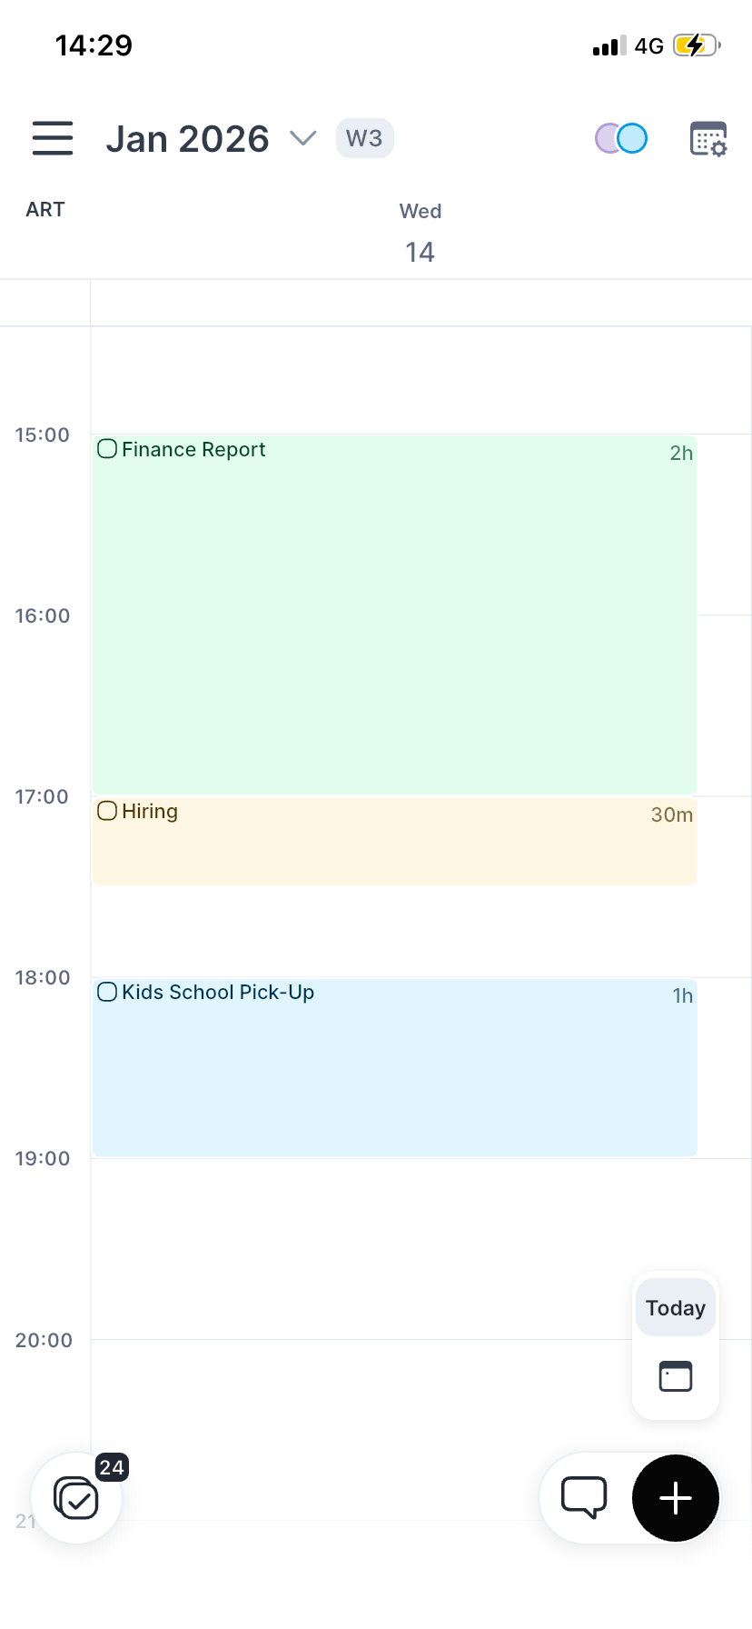The image size is (752, 1629).
Task: Open calendar settings icon
Action: click(708, 139)
